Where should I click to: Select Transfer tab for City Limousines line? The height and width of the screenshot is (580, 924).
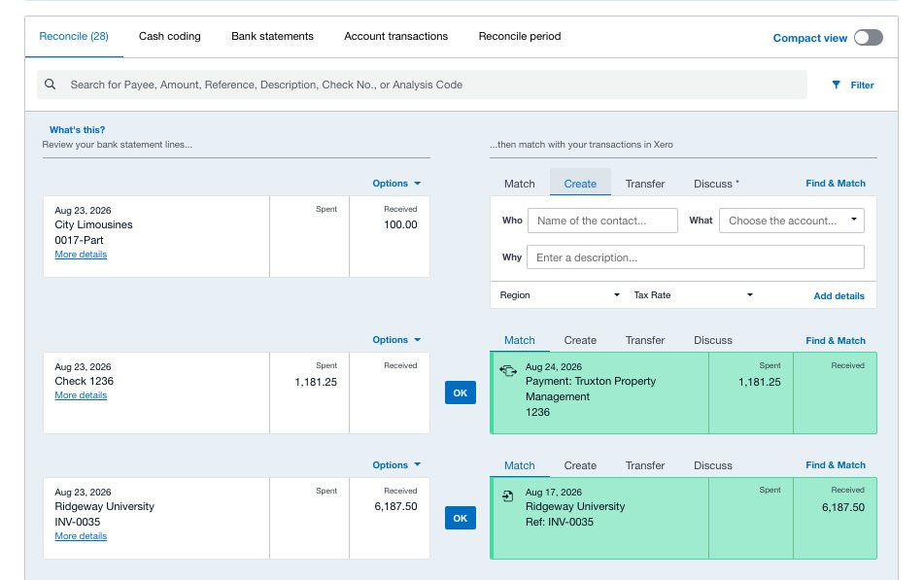pos(645,184)
